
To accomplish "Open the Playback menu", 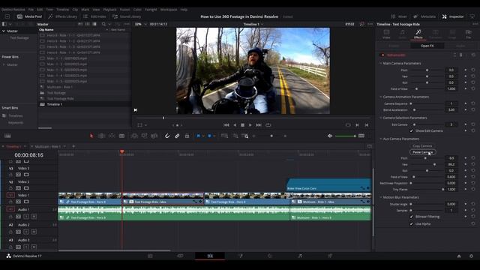I will 109,10.
